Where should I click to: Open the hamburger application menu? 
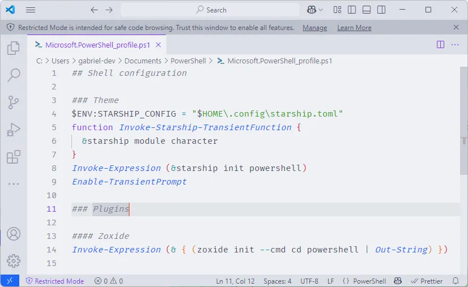pyautogui.click(x=31, y=10)
